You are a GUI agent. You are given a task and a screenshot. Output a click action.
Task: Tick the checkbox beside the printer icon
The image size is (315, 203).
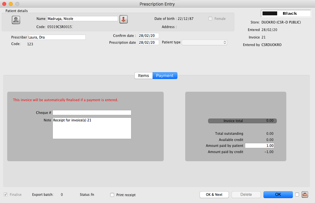coord(297,195)
